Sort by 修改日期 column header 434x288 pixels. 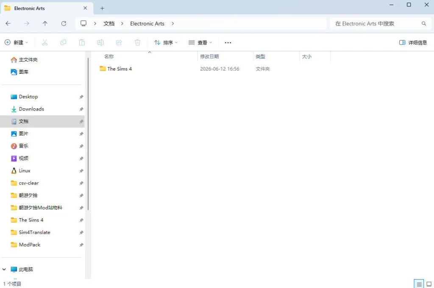209,56
